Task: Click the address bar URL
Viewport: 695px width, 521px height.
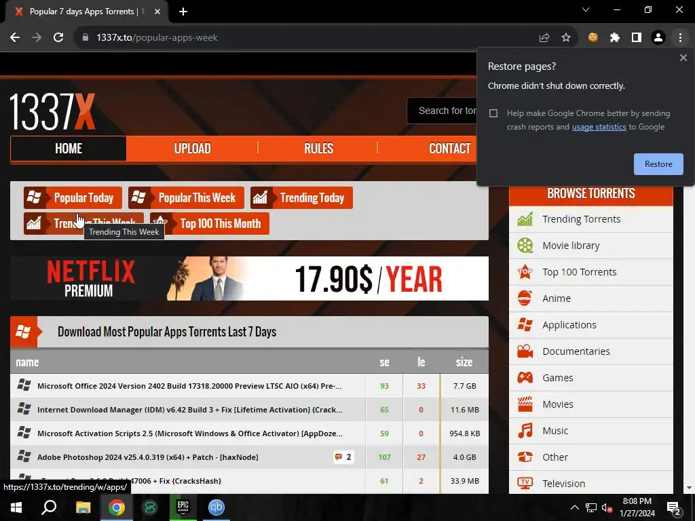Action: click(x=157, y=38)
